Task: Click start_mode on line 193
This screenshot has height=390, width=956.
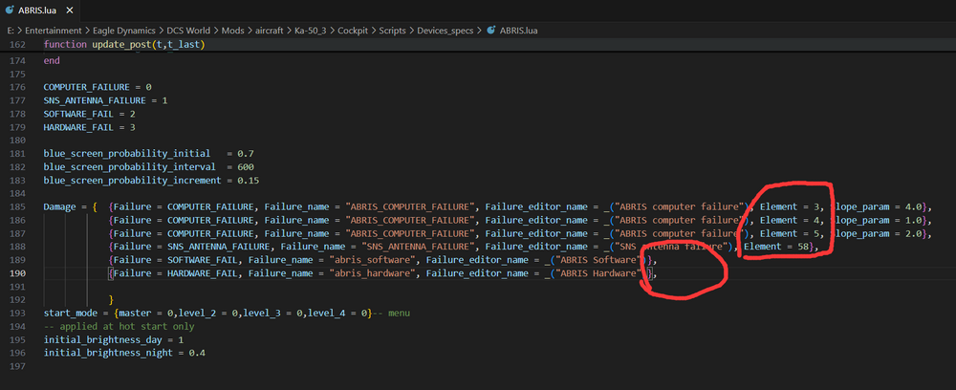Action: pyautogui.click(x=70, y=314)
